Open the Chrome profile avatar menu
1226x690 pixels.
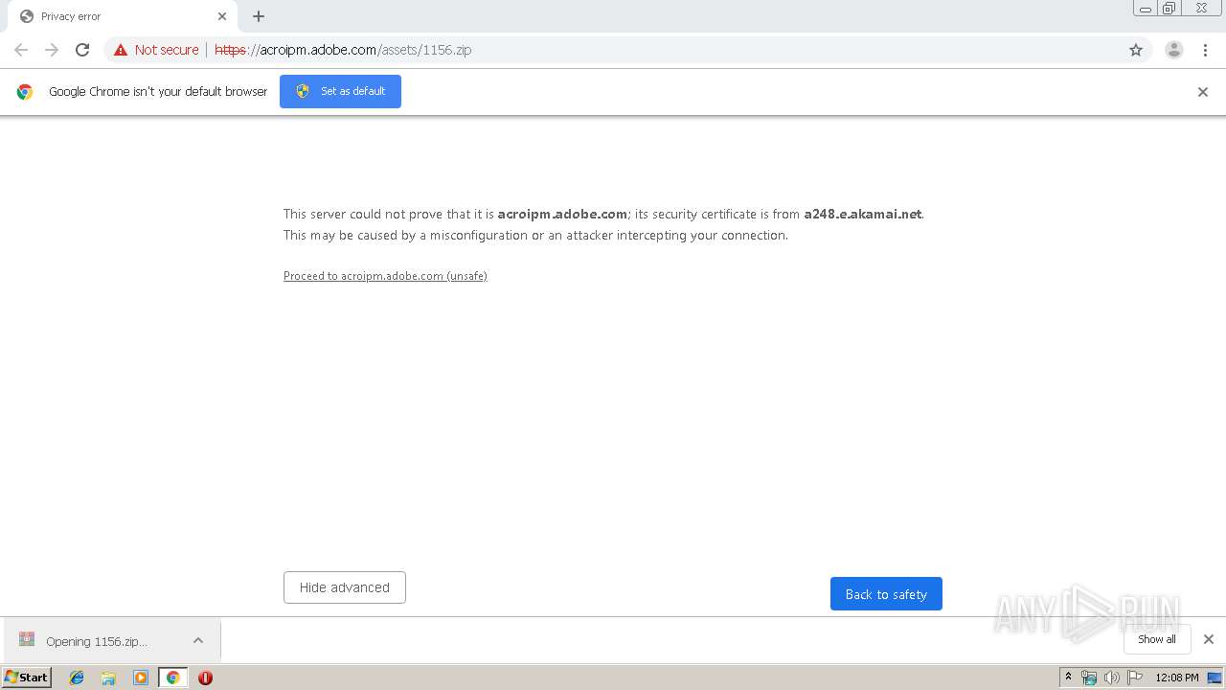click(x=1174, y=50)
